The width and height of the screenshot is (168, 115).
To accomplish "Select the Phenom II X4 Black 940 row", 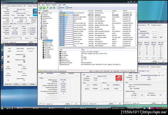I will [x=97, y=23].
